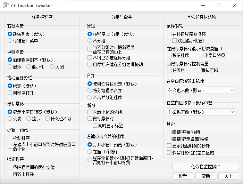Open 在空白区域按下鼠标中键 dropdown
The width and height of the screenshot is (243, 184).
(201, 112)
